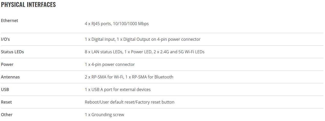
Task: Select the Status LEDs label
Action: (13, 52)
